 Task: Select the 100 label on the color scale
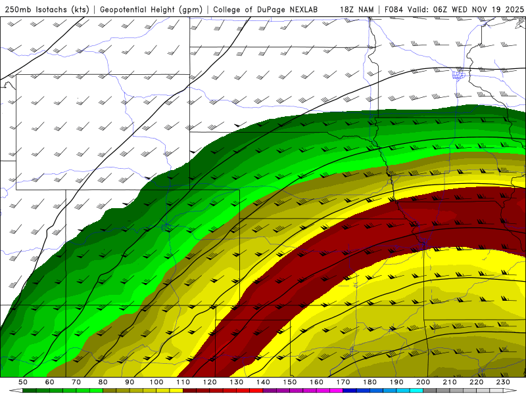pyautogui.click(x=156, y=382)
